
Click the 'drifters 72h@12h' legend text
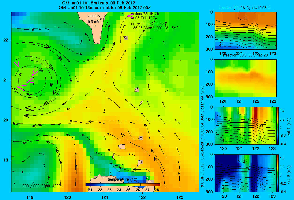(x=145, y=14)
